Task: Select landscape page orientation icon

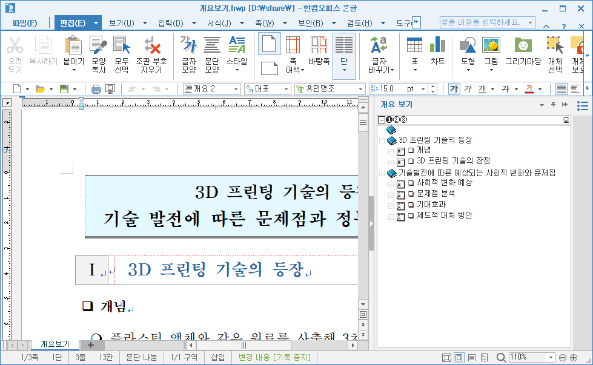Action: point(270,68)
